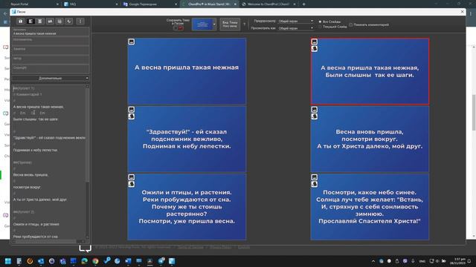The height and width of the screenshot is (267, 476).
Task: Click layers icon on "Ожили и птицы" slide
Action: [x=132, y=184]
